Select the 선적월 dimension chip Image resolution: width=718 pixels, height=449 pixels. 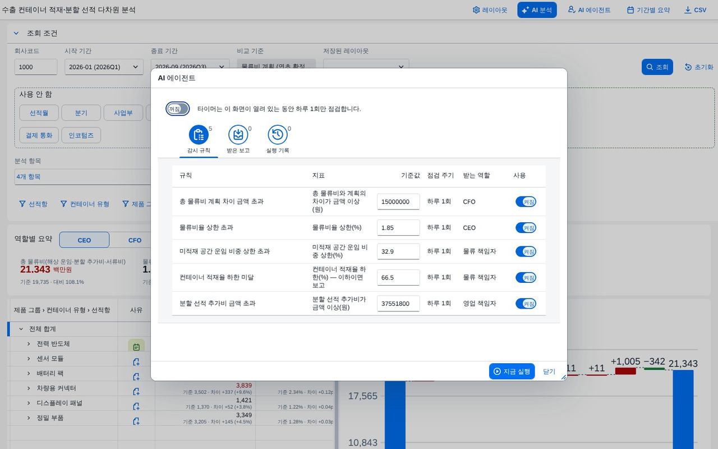point(39,113)
